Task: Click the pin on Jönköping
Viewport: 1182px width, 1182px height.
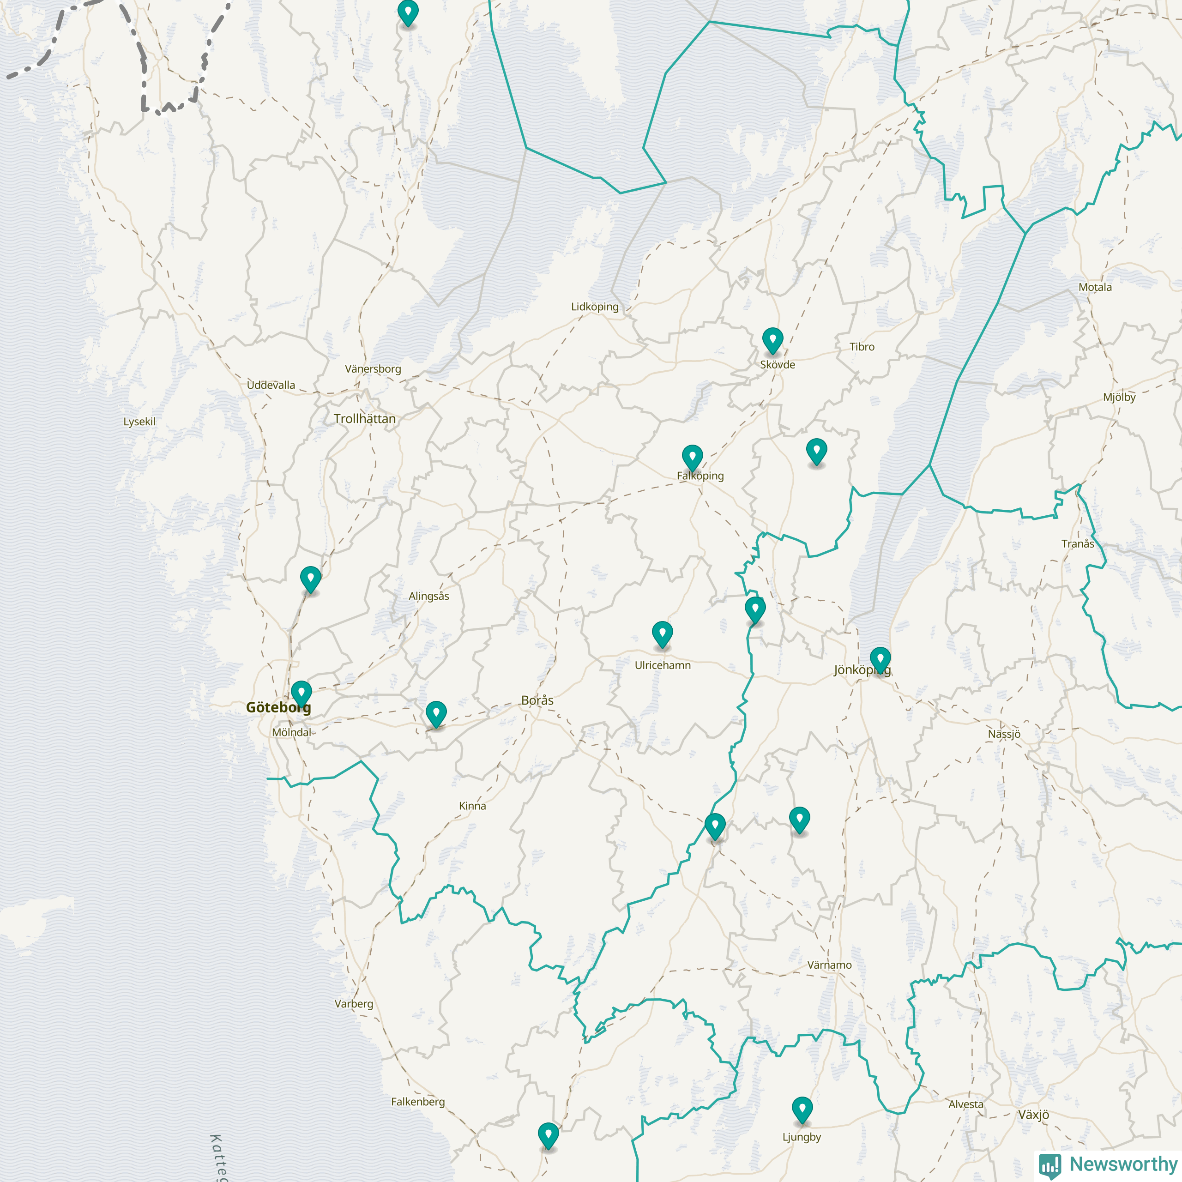Action: tap(880, 659)
